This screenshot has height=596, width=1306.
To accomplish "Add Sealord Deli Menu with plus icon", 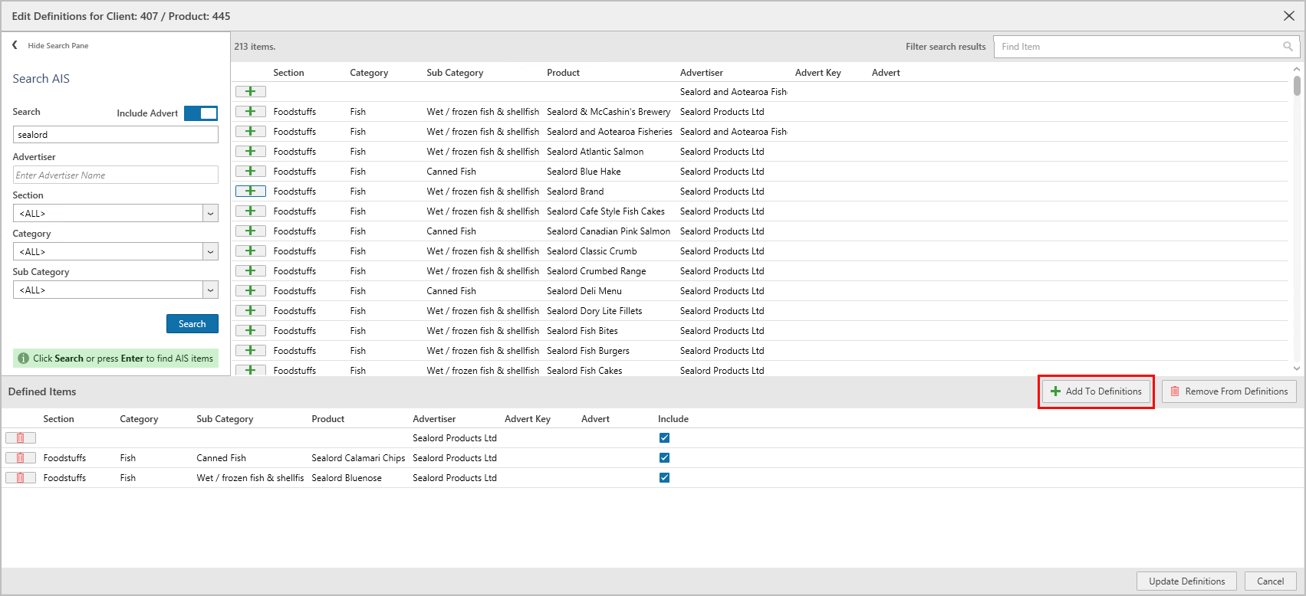I will pyautogui.click(x=250, y=291).
